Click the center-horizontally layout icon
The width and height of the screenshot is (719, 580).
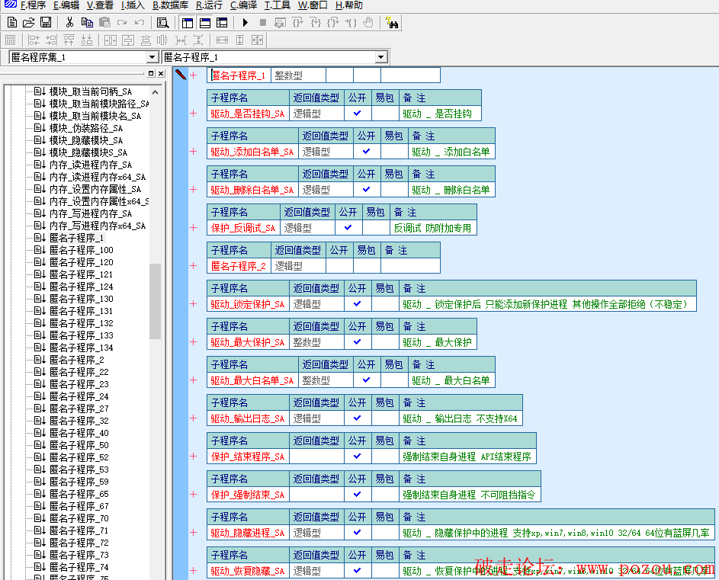pyautogui.click(x=111, y=40)
